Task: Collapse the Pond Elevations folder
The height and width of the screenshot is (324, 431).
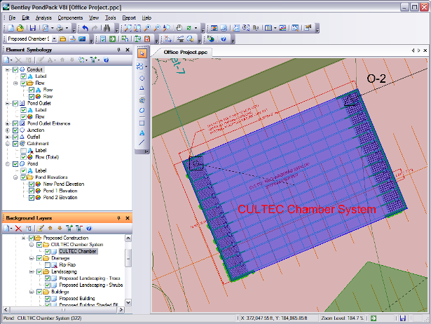Action: pyautogui.click(x=15, y=177)
